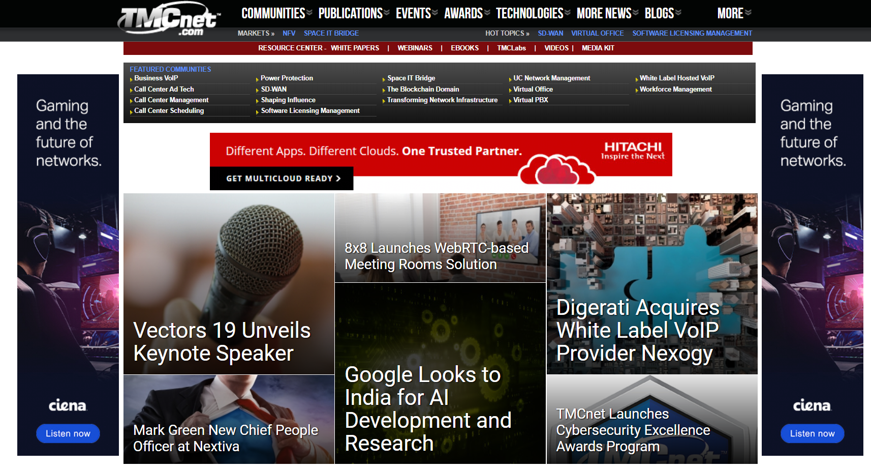Click the TMCnet.com logo
Screen dimensions: 871x469
click(169, 19)
